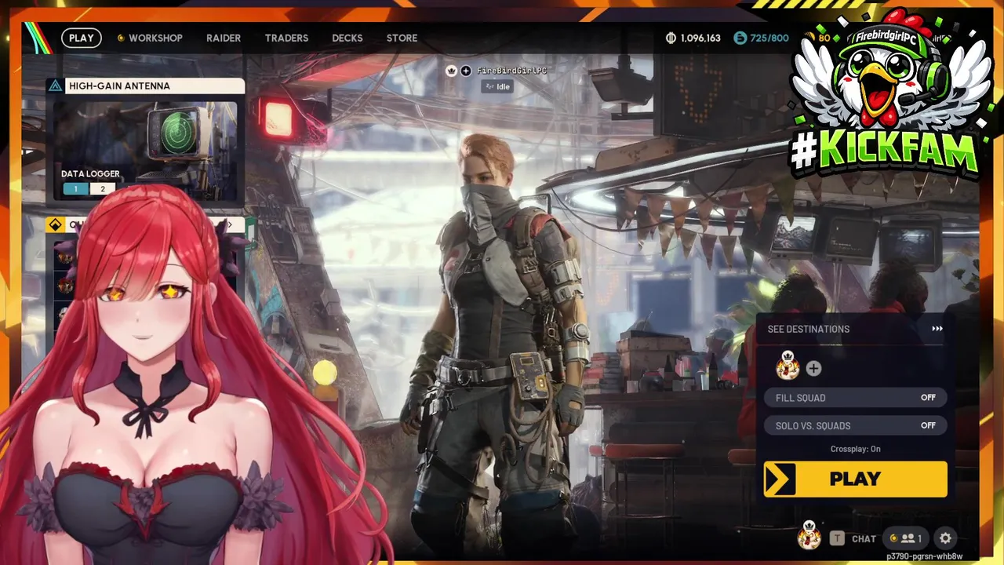
Task: Click the Crossplay: On text
Action: [x=856, y=449]
